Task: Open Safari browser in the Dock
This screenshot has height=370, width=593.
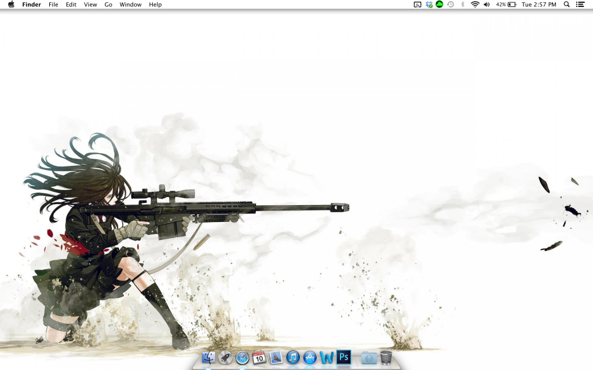Action: [242, 358]
